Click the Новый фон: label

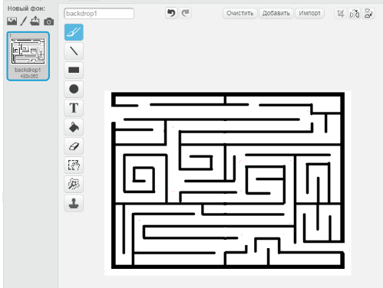[x=26, y=8]
